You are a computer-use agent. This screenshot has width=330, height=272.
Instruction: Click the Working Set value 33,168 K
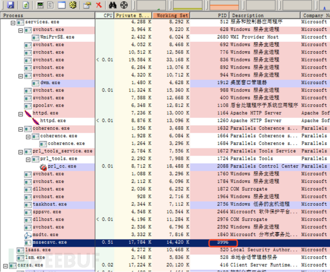(177, 60)
